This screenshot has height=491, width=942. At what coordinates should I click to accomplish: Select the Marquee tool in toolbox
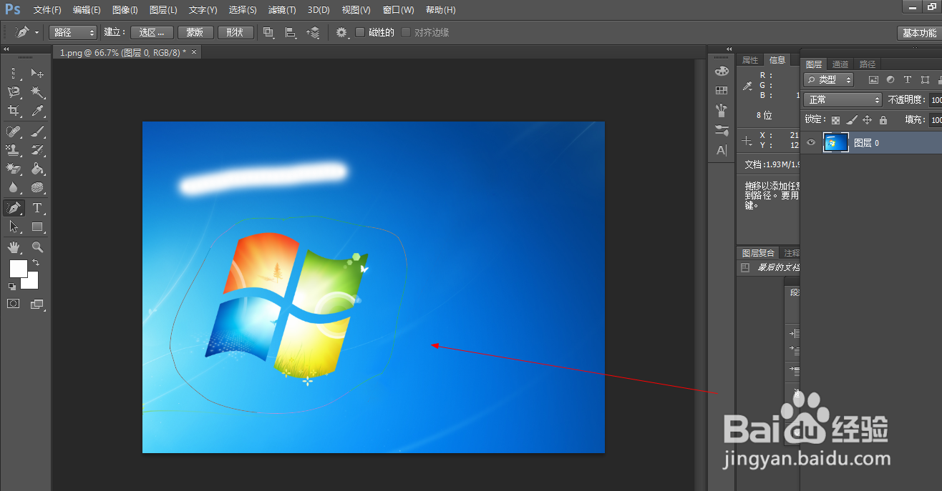tap(14, 73)
